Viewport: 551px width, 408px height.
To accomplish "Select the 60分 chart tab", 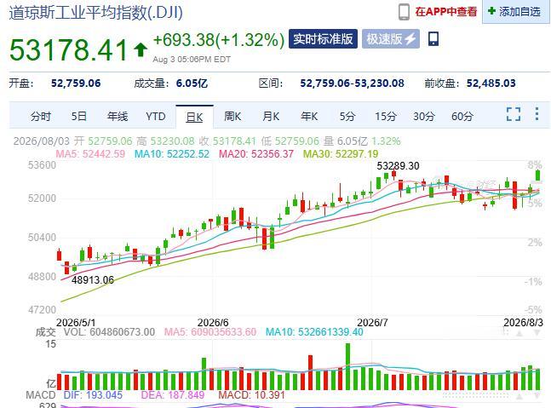I will (x=462, y=117).
